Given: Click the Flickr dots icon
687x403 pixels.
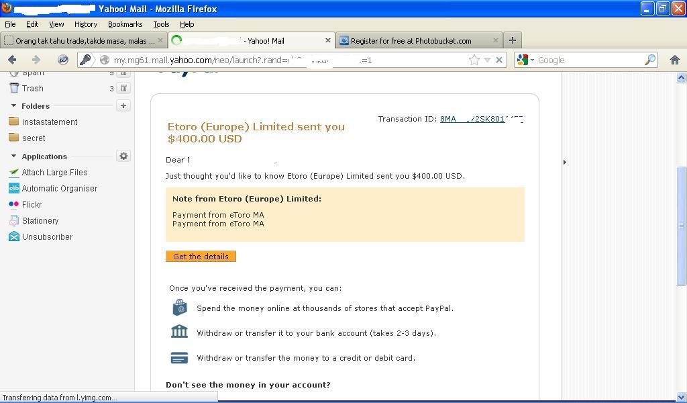Looking at the screenshot, I should (14, 204).
